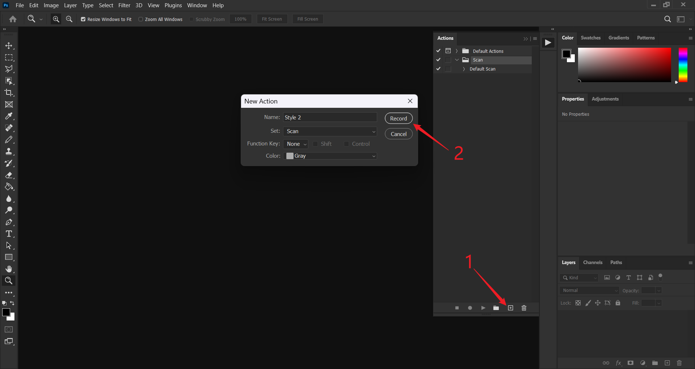Click the Cancel button

point(399,134)
